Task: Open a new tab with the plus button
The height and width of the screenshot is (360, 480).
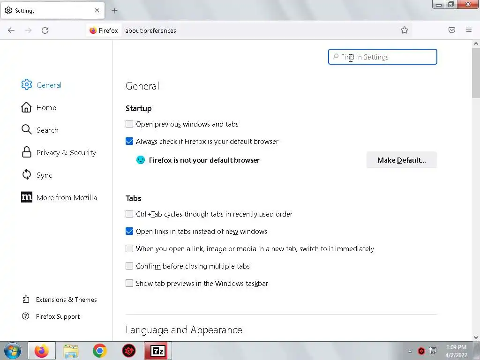Action: click(114, 11)
